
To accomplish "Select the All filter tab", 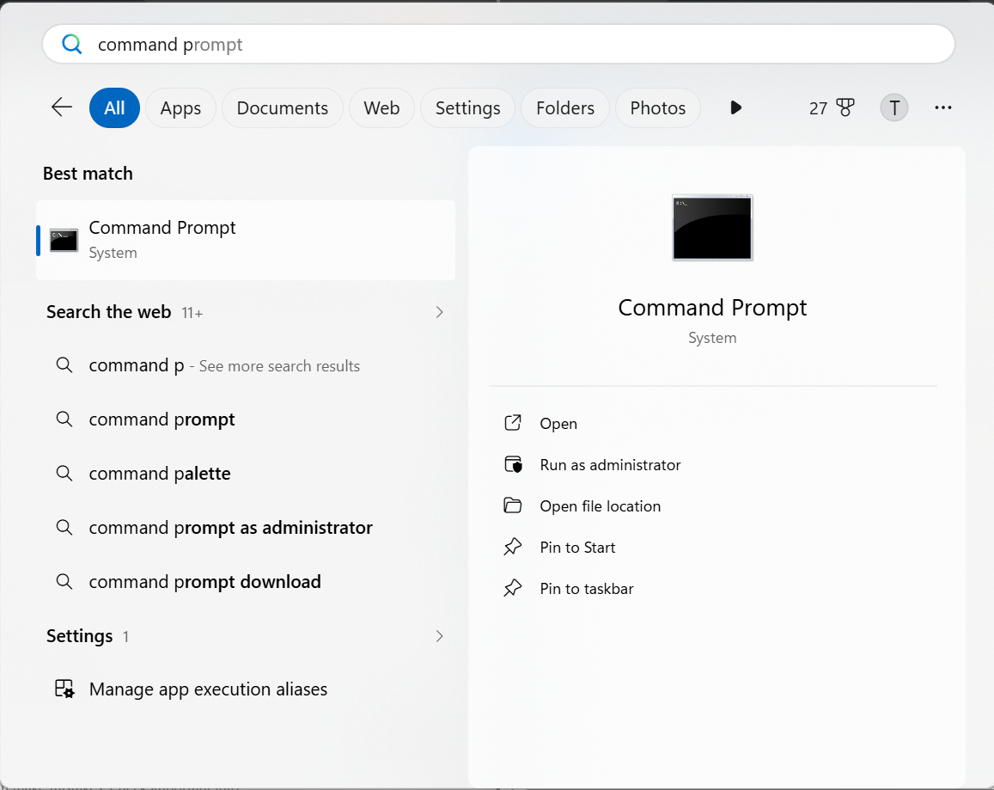I will (x=114, y=107).
